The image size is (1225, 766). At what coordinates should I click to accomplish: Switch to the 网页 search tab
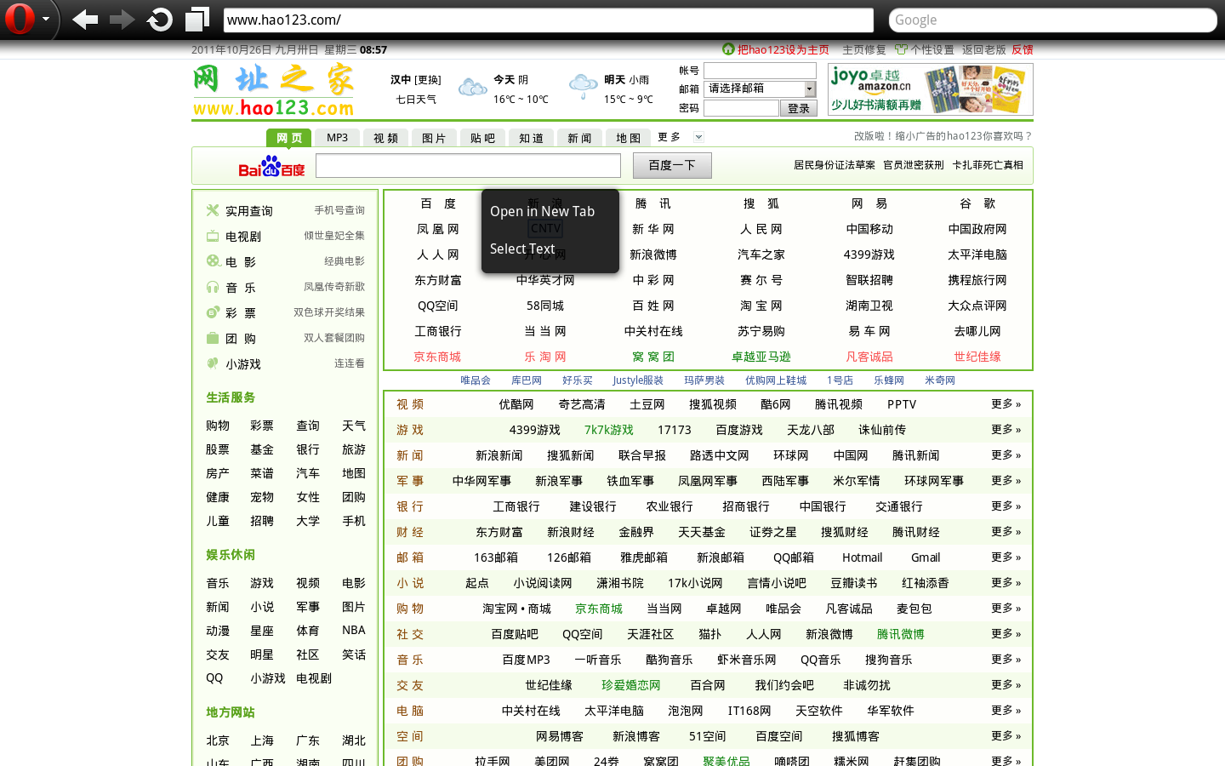pos(289,138)
